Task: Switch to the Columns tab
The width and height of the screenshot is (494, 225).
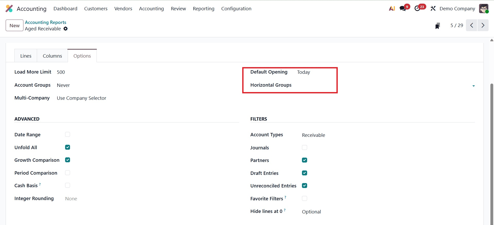Action: (x=52, y=56)
